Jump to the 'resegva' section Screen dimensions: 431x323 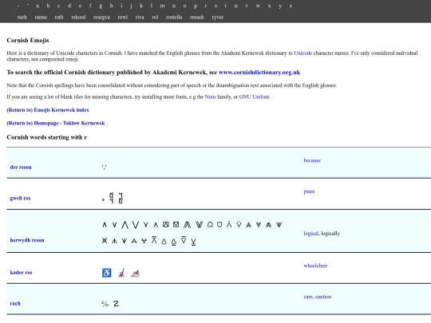point(101,18)
